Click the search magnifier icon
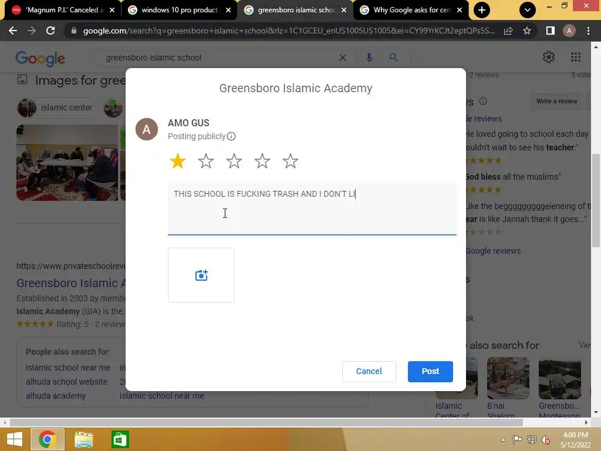The height and width of the screenshot is (451, 601). (393, 58)
